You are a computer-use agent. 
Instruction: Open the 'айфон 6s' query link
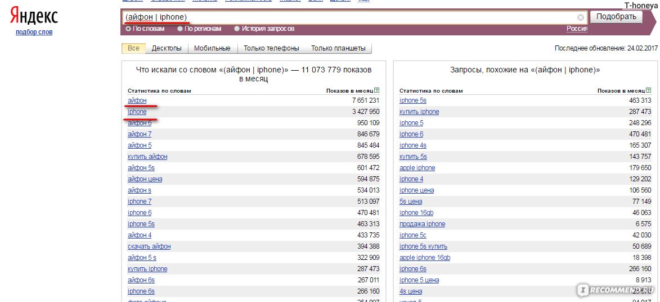(x=141, y=280)
